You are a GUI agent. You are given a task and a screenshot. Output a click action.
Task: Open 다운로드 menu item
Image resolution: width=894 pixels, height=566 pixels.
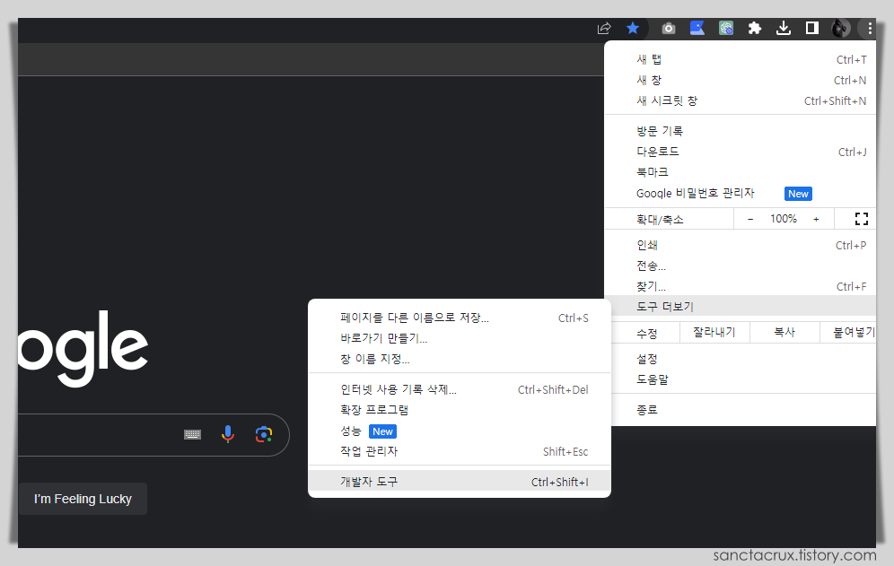click(x=740, y=152)
